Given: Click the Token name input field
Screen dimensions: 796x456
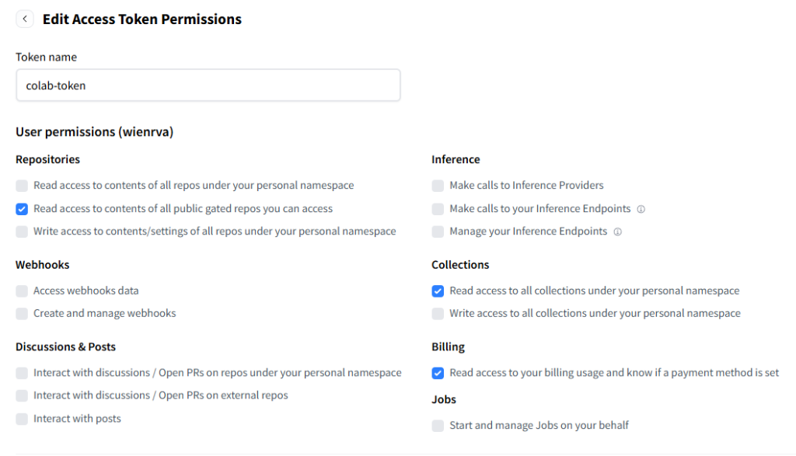Looking at the screenshot, I should (x=208, y=85).
